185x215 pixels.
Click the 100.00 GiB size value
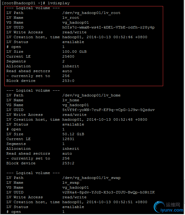pos(74,52)
